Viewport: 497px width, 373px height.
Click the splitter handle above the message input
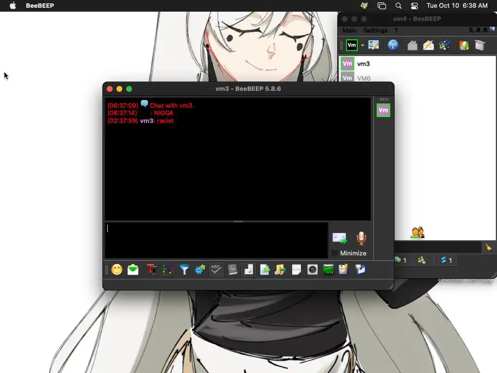click(x=238, y=221)
